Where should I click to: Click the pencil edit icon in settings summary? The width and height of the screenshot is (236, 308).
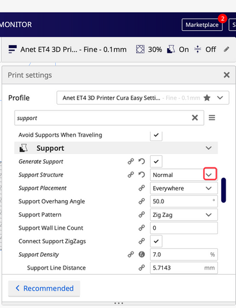tap(226, 49)
